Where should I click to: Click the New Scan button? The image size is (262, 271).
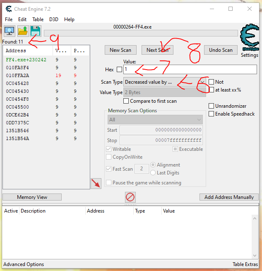(120, 50)
